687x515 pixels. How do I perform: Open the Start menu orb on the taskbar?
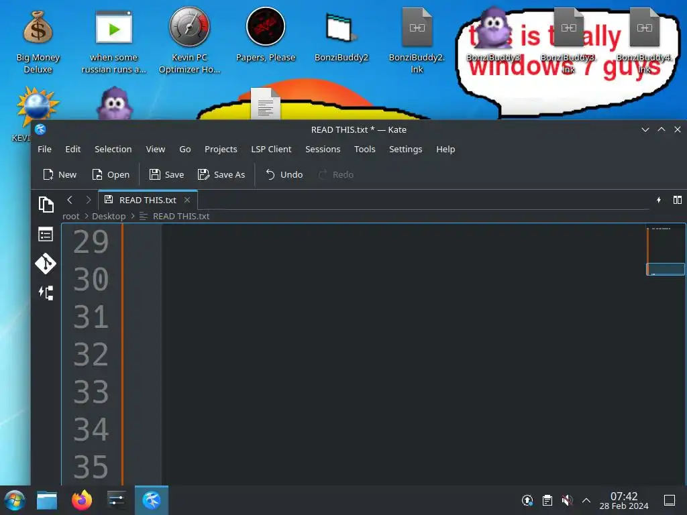pos(15,500)
